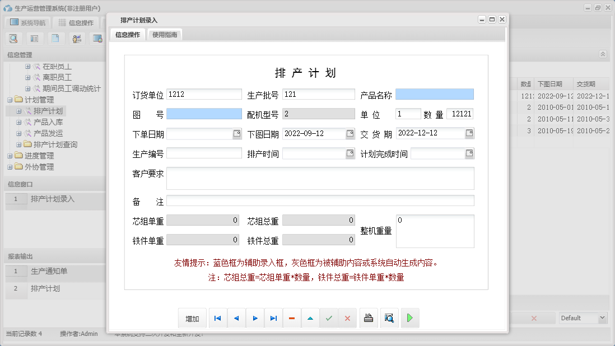Select the search/query icon in the toolbar

point(13,39)
